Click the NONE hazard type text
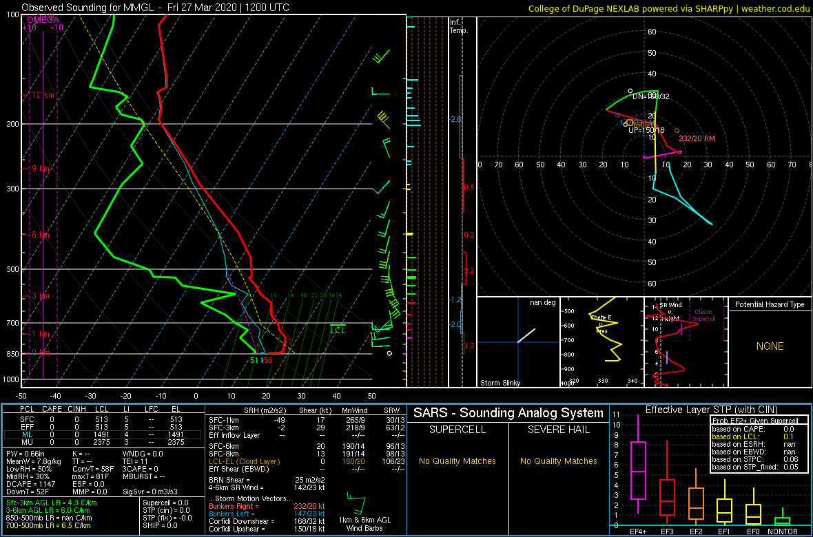 (770, 346)
